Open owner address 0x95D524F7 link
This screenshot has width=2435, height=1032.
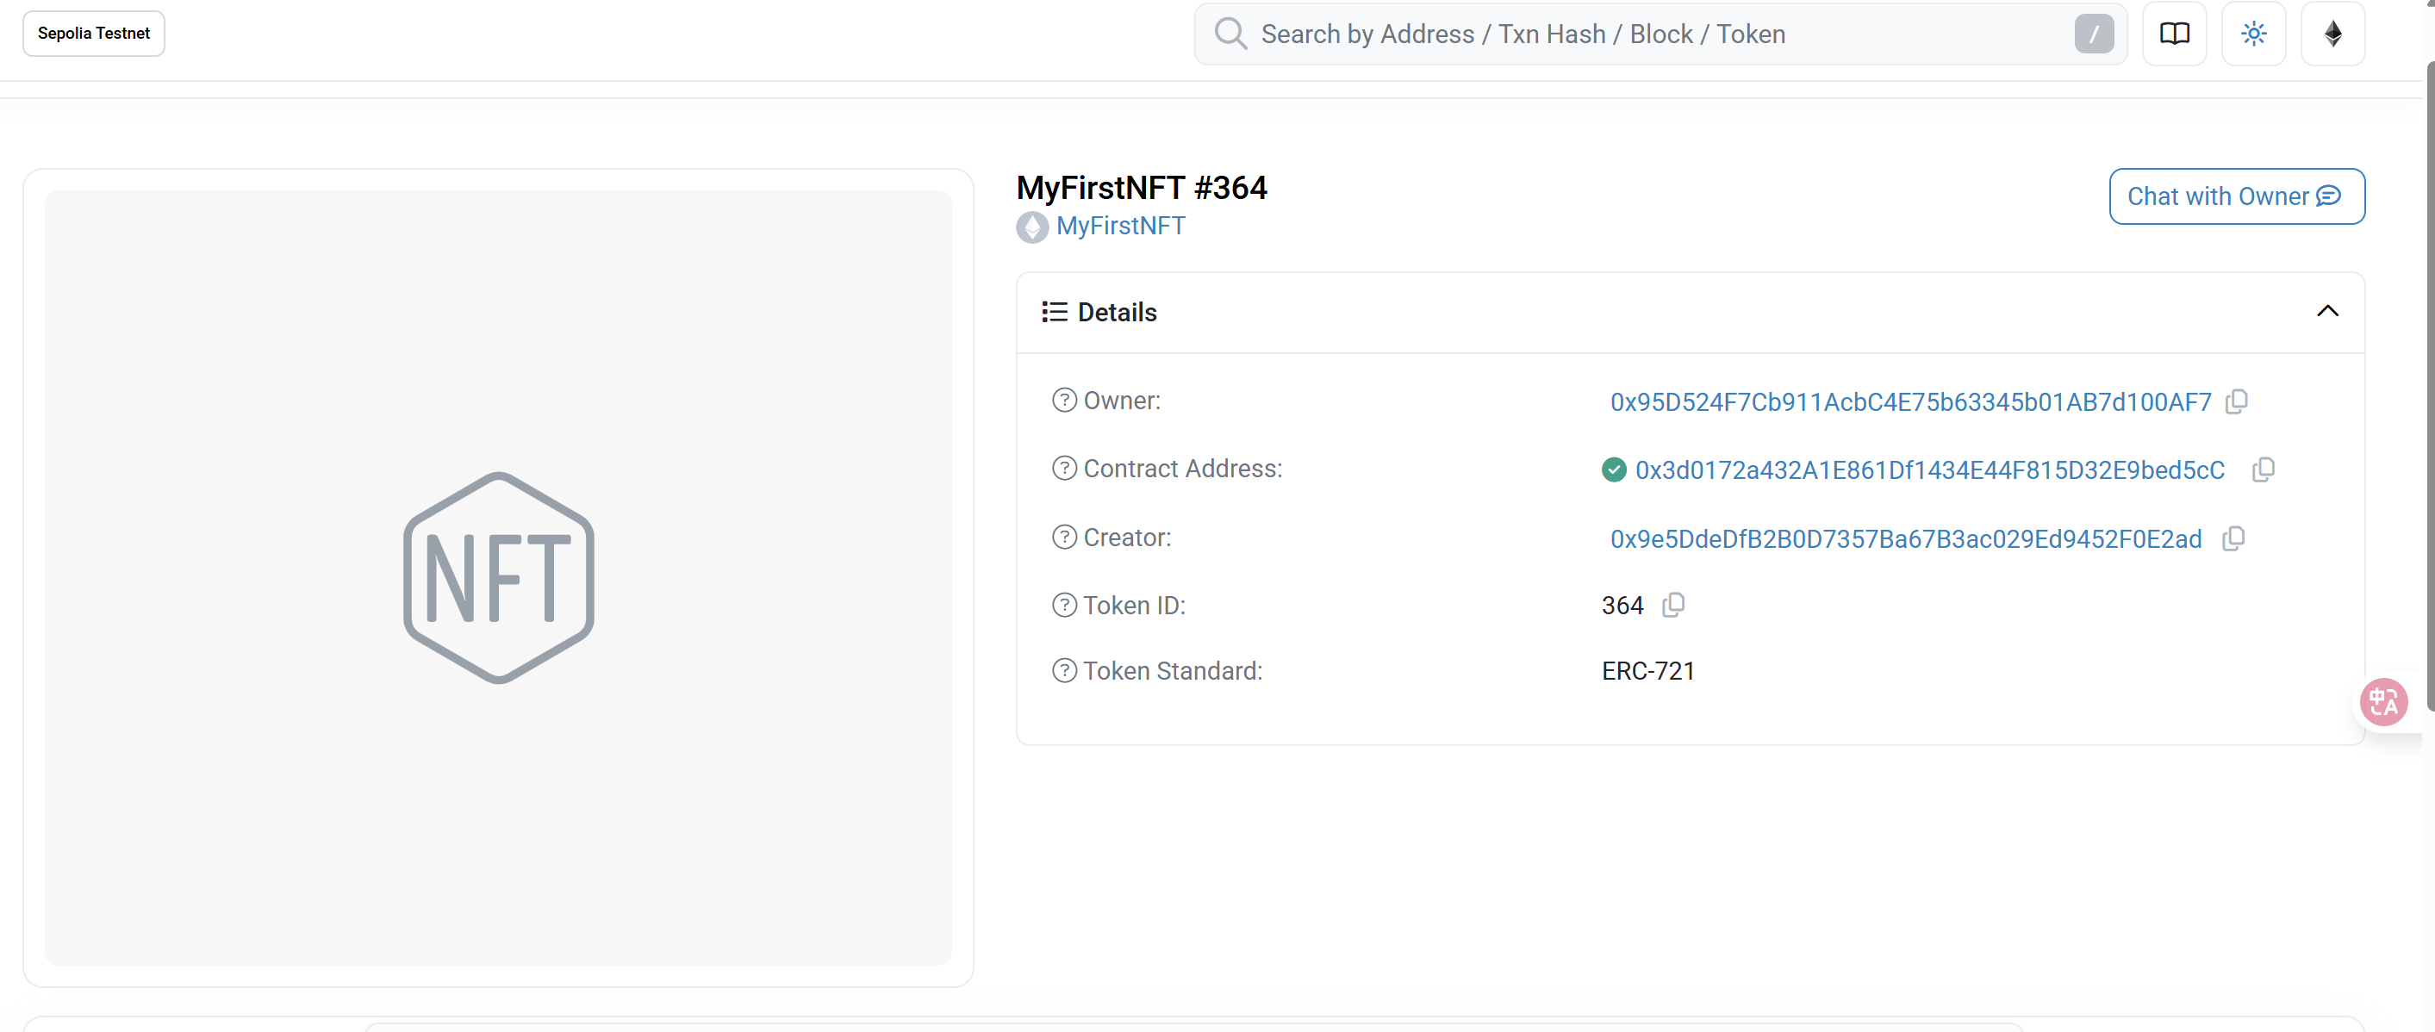pyautogui.click(x=1910, y=402)
